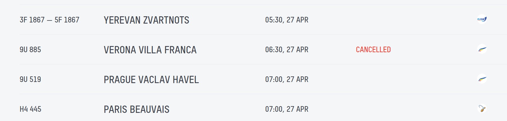Viewport: 507px width, 121px height.
Task: Select Paris Beauvais destination
Action: 136,109
